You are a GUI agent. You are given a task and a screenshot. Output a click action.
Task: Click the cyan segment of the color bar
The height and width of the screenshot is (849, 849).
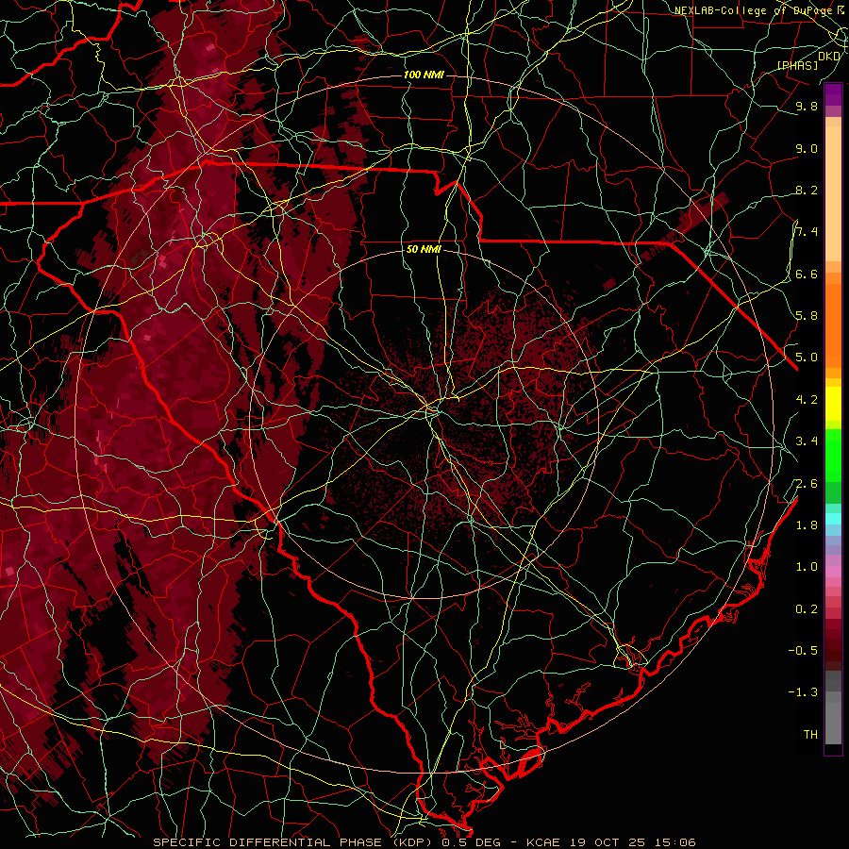(x=833, y=519)
